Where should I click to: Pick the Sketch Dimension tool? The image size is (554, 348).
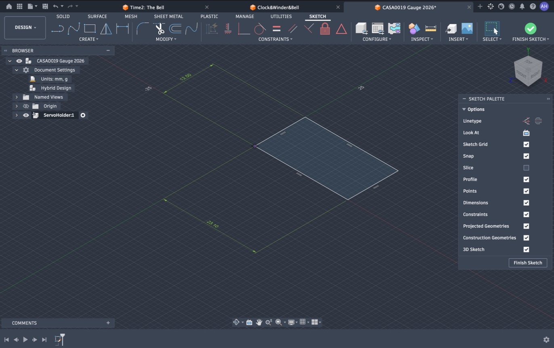122,29
